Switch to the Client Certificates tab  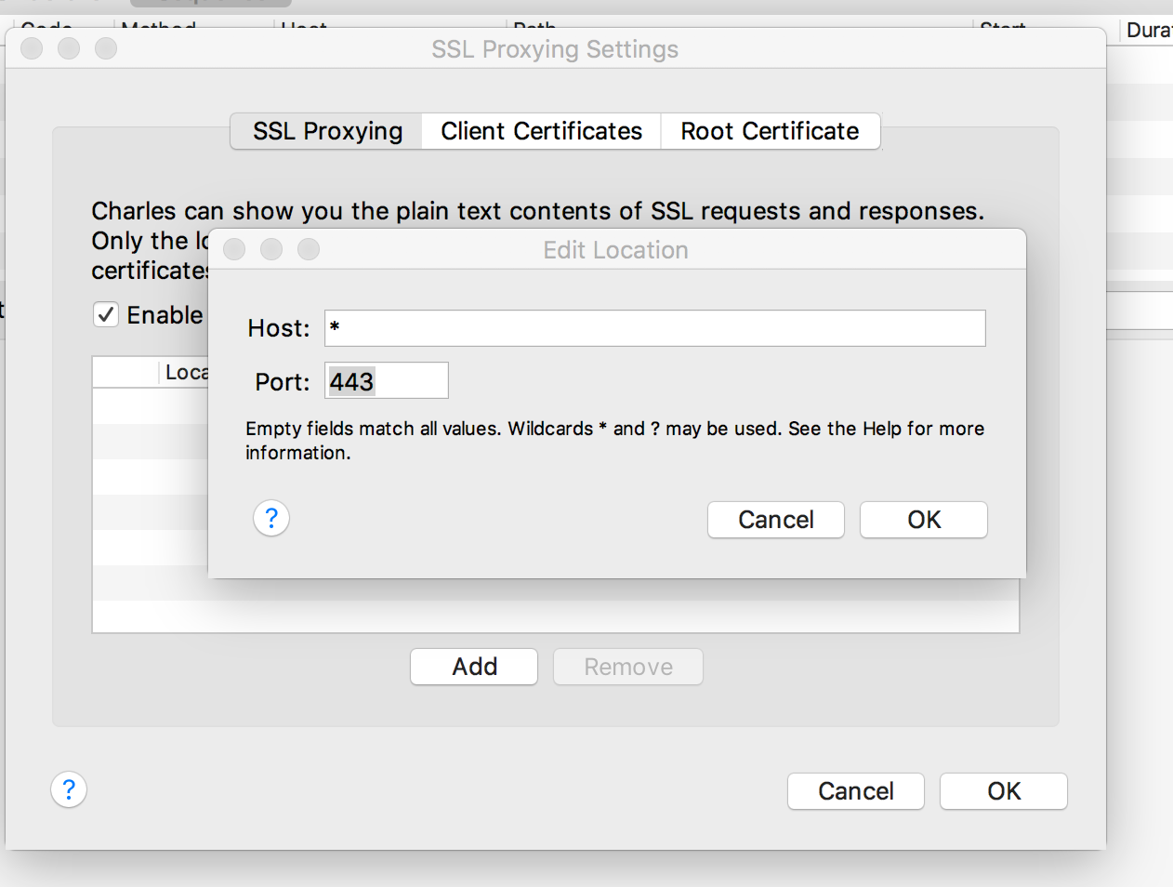[540, 131]
